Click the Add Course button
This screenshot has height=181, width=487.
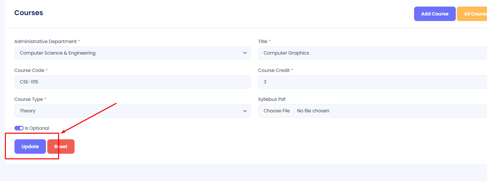[x=434, y=14]
